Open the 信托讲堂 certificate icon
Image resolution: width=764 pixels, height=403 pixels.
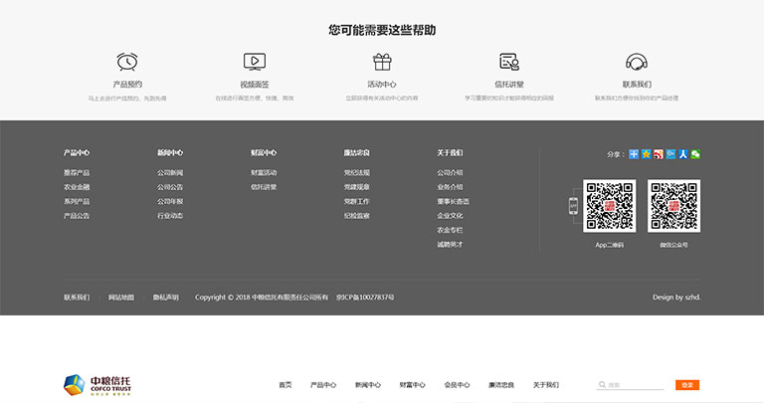coord(509,62)
